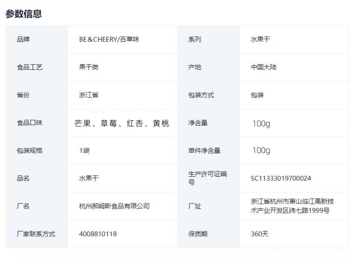Select manufacturer name 杭州郝姆斯食品有限公司
This screenshot has width=355, height=261.
click(x=114, y=206)
